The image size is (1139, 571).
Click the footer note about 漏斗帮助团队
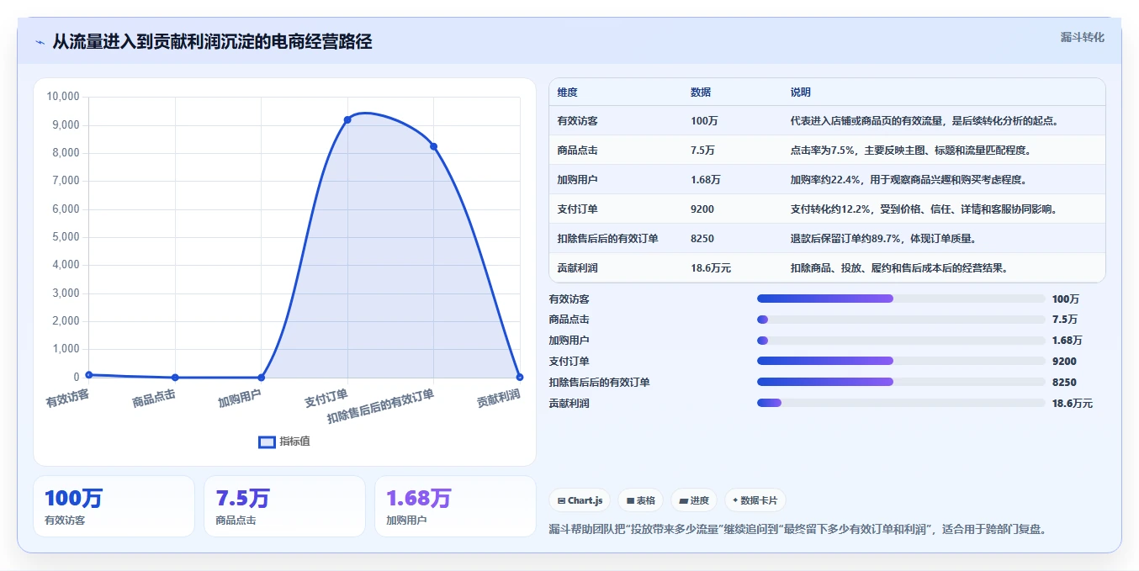coord(798,529)
